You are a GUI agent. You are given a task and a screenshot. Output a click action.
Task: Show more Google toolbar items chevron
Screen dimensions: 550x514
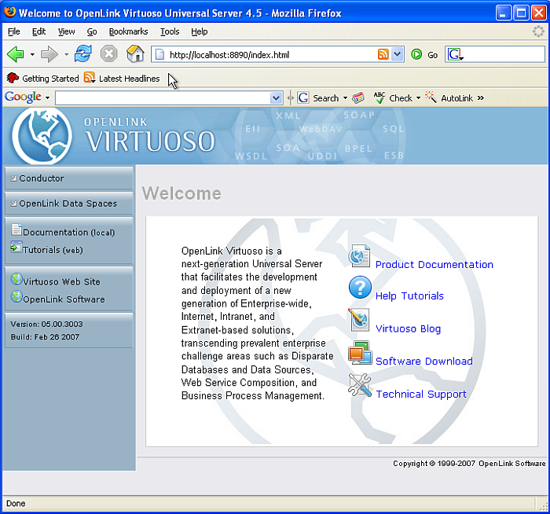click(481, 98)
